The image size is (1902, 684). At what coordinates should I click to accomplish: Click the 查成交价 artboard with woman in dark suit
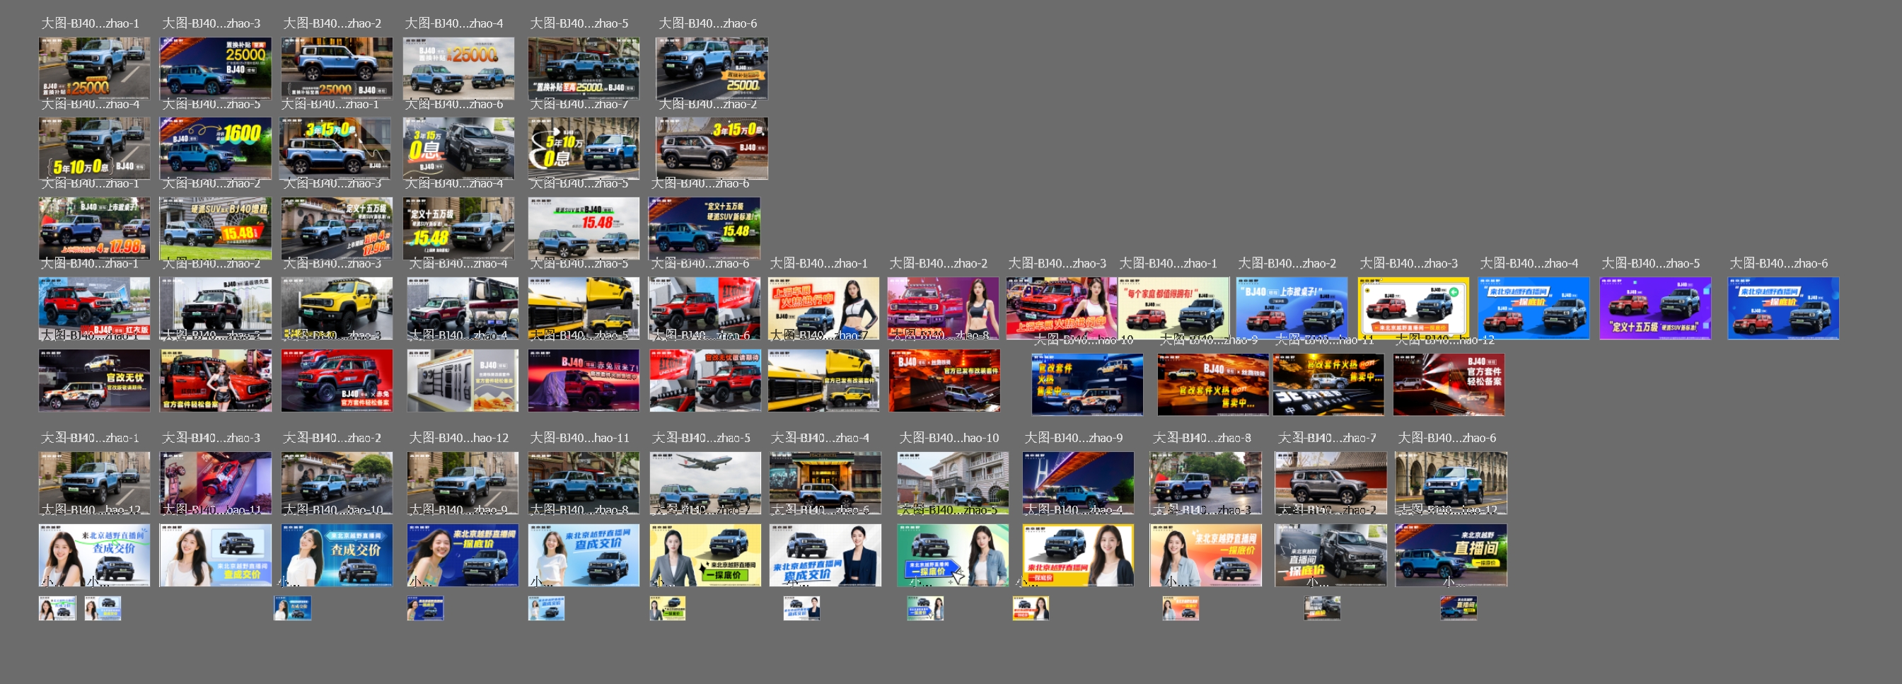(x=825, y=556)
